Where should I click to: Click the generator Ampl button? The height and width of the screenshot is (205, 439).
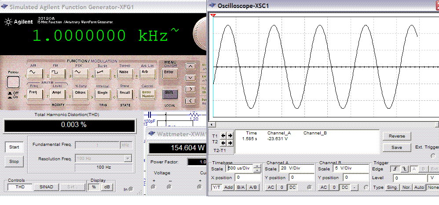(58, 94)
